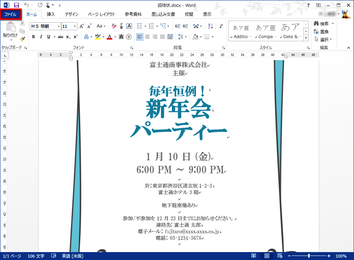Apply paragraph shading (paint bucket)

pyautogui.click(x=195, y=37)
